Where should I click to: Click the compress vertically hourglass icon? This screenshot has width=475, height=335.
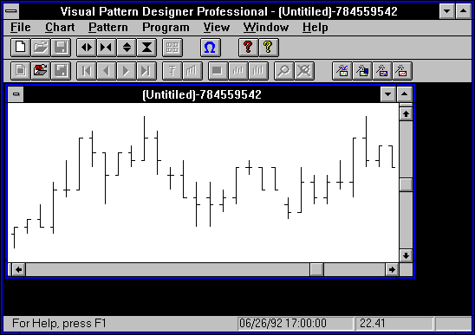point(146,48)
